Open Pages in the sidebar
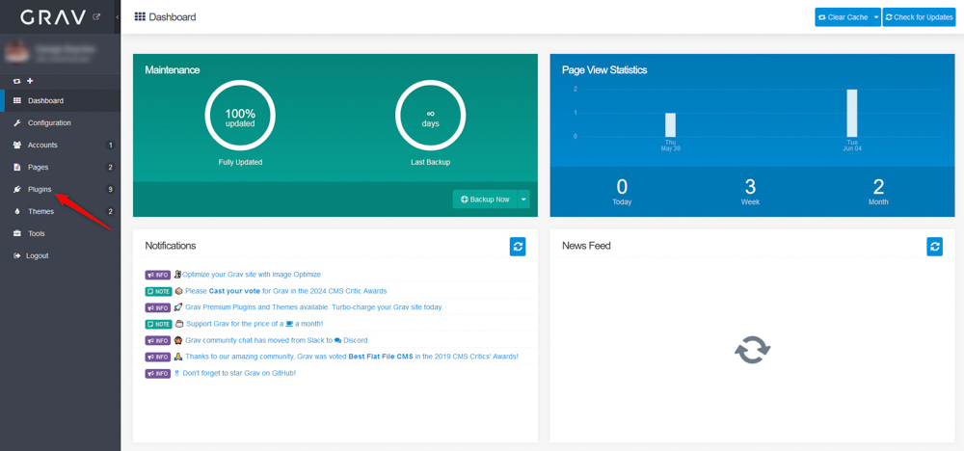The height and width of the screenshot is (451, 964). [60, 167]
